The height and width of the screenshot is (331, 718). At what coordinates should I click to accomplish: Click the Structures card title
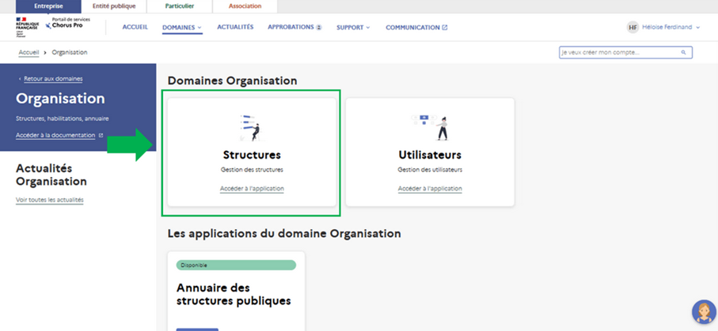[x=252, y=155]
